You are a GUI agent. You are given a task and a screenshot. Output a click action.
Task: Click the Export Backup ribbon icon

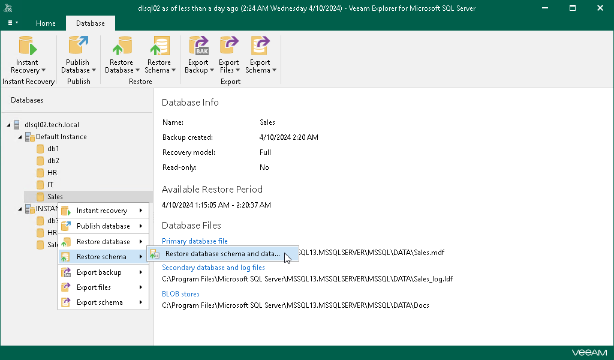tap(198, 47)
